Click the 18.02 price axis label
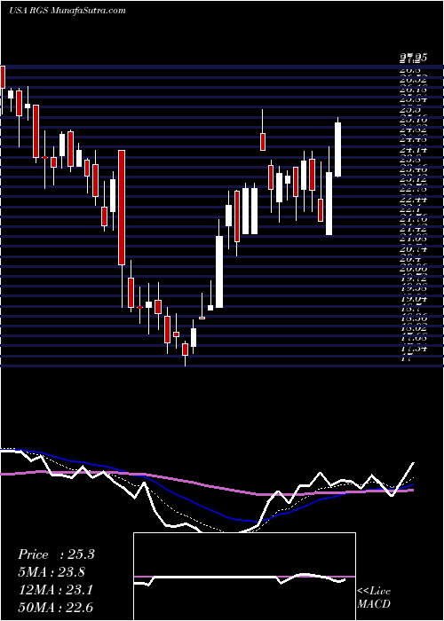444x621 pixels. 413,329
